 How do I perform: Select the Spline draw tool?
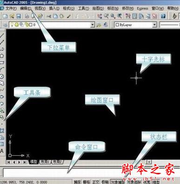coord(2,90)
